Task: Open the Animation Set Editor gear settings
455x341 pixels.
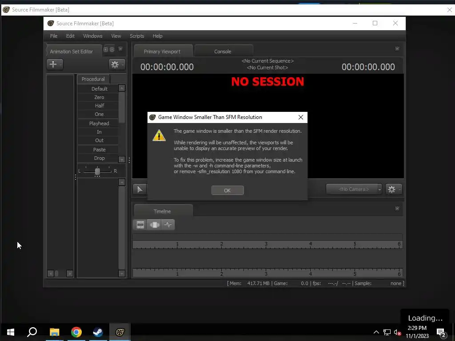Action: click(x=117, y=64)
